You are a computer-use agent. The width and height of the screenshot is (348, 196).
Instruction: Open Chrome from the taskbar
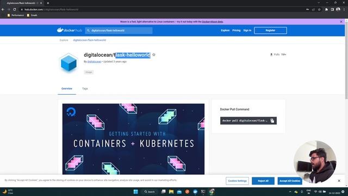tap(212, 191)
